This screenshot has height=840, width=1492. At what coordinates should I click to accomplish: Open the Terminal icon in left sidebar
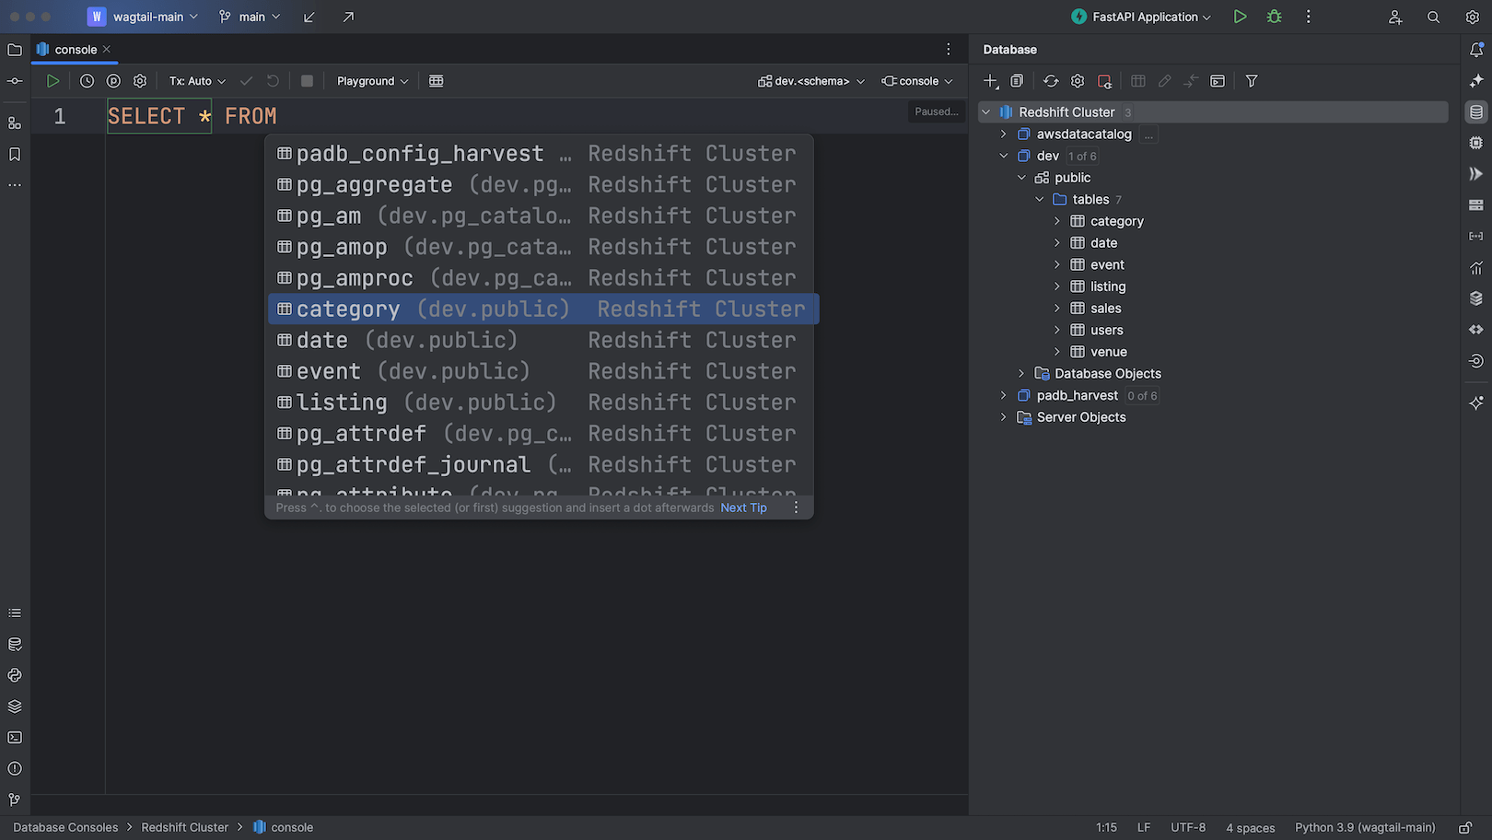(x=14, y=737)
